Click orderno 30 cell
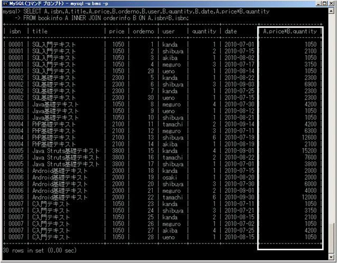Viewport: 337px width, 263px height. [151, 98]
